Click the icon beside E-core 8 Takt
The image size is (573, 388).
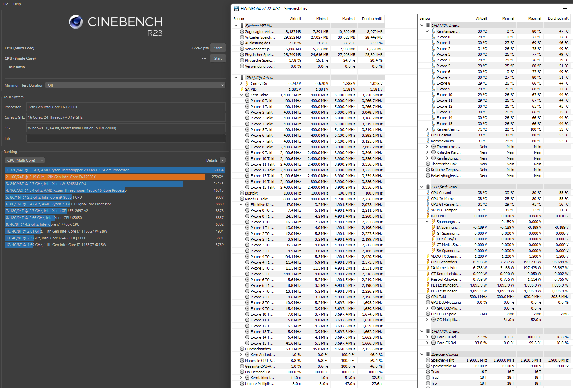coord(247,147)
